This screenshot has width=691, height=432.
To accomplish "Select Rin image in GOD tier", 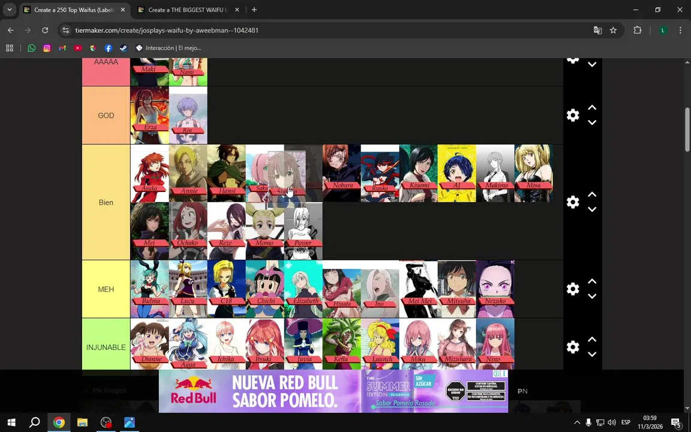I will 188,115.
